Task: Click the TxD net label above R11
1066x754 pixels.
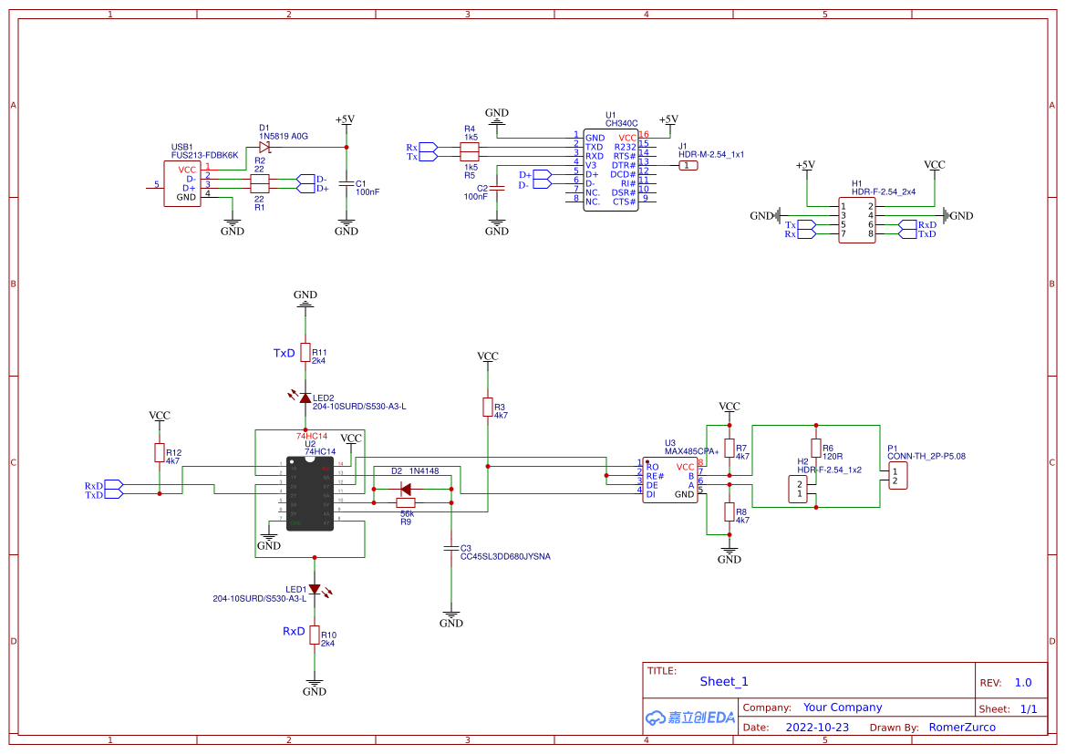Action: coord(283,354)
